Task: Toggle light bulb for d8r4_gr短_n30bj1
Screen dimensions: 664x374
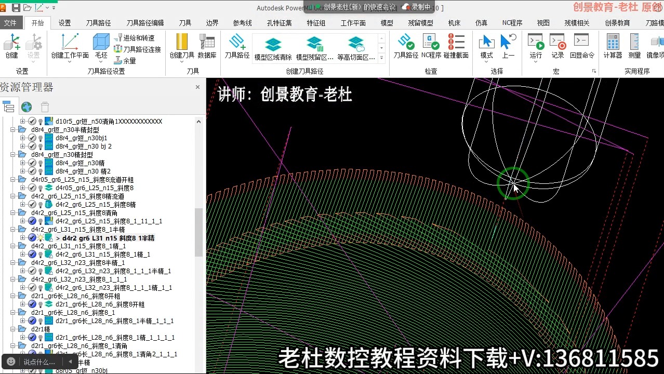Action: click(40, 138)
